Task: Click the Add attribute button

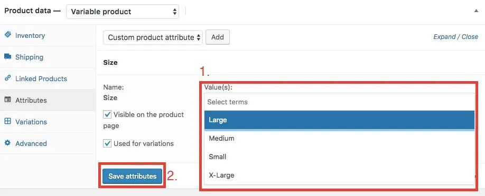Action: pos(218,37)
